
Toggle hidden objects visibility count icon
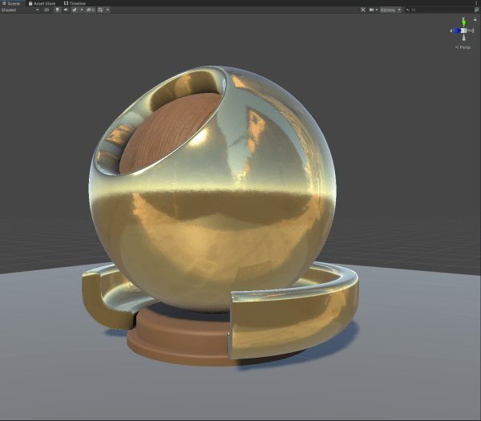tap(91, 10)
